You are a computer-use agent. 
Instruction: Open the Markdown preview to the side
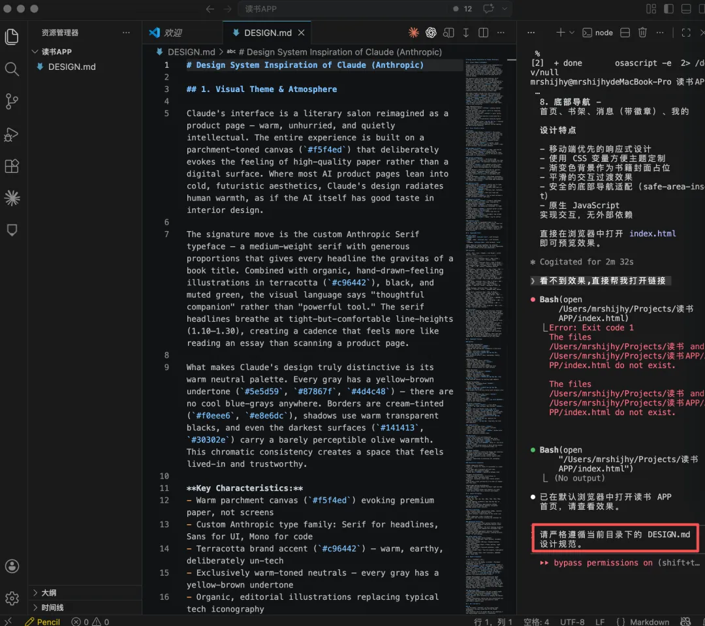click(448, 33)
